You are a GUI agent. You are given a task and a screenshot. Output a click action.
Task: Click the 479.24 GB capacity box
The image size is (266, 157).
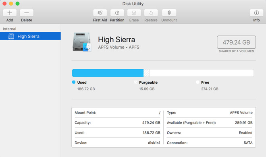236,42
